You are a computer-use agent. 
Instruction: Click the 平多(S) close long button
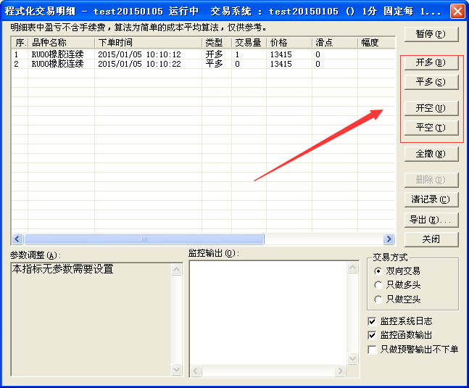(431, 82)
